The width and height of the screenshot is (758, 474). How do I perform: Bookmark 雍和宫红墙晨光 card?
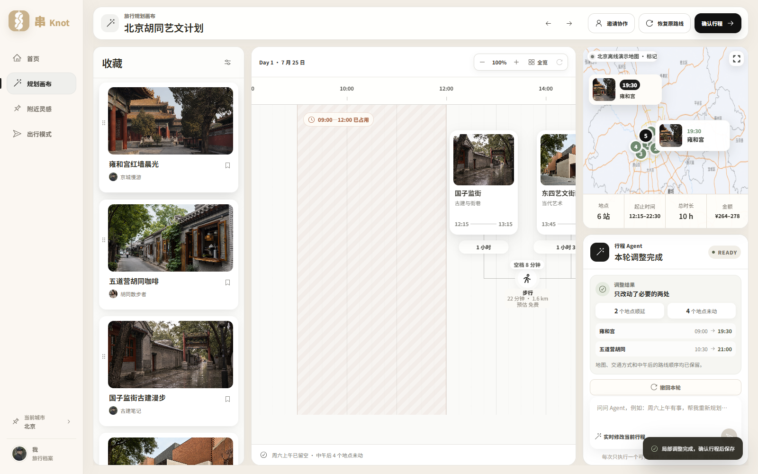coord(227,165)
